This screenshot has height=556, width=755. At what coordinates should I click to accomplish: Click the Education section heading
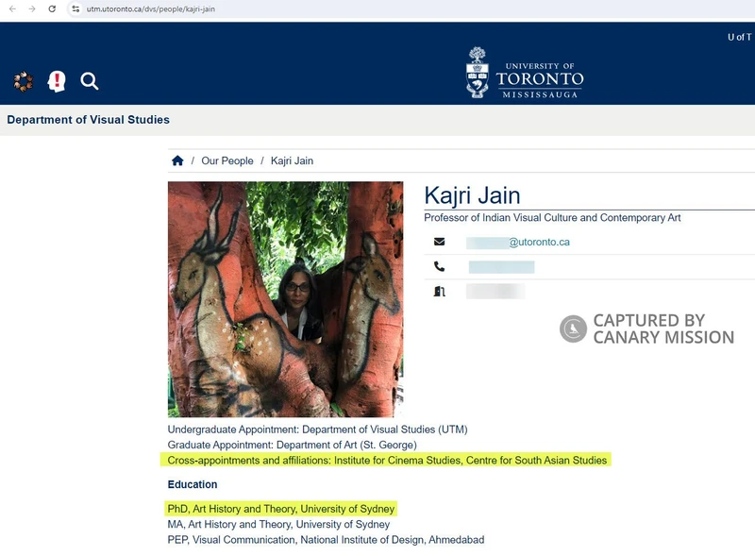tap(193, 484)
